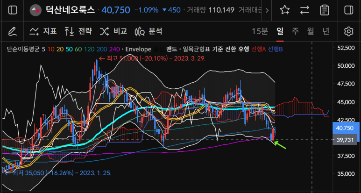Open the chart settings gear

click(348, 31)
